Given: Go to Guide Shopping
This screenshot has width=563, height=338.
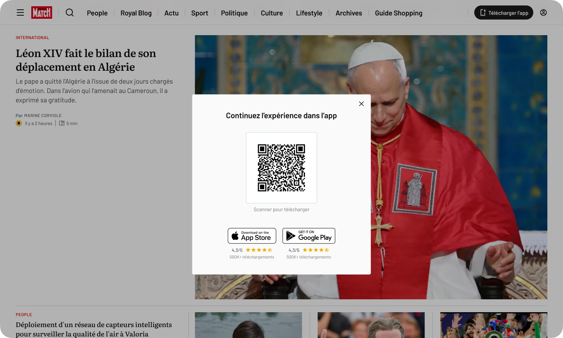Looking at the screenshot, I should pos(398,13).
